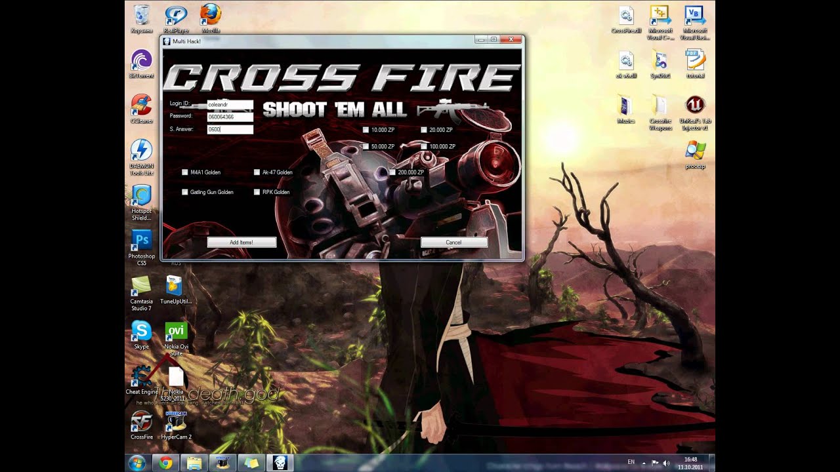The width and height of the screenshot is (840, 472).
Task: Check the Gatling Gun Golden box
Action: (x=185, y=192)
